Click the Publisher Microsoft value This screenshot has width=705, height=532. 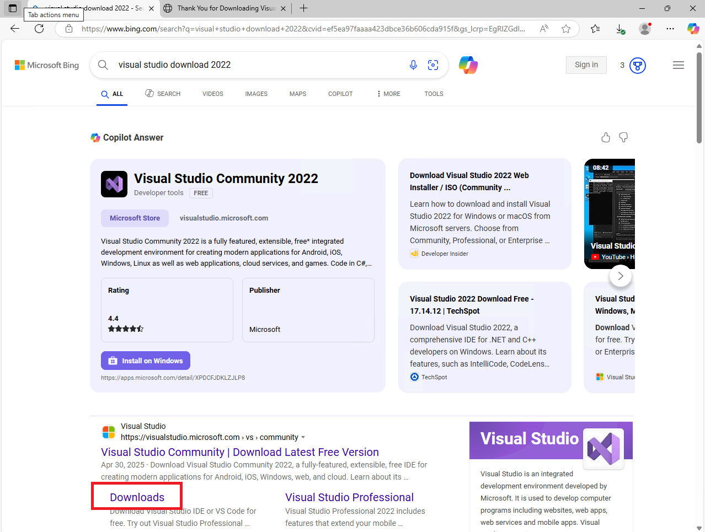[265, 330]
